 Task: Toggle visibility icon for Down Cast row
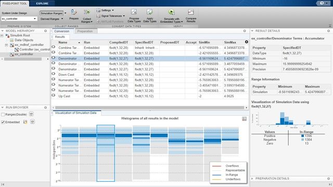click(53, 74)
